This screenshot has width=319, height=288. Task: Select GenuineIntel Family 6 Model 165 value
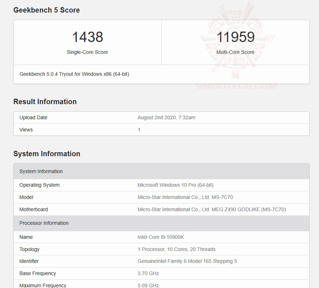click(x=187, y=261)
